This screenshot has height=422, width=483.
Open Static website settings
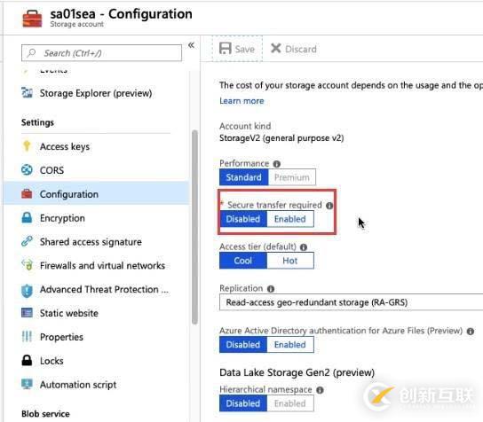click(97, 313)
